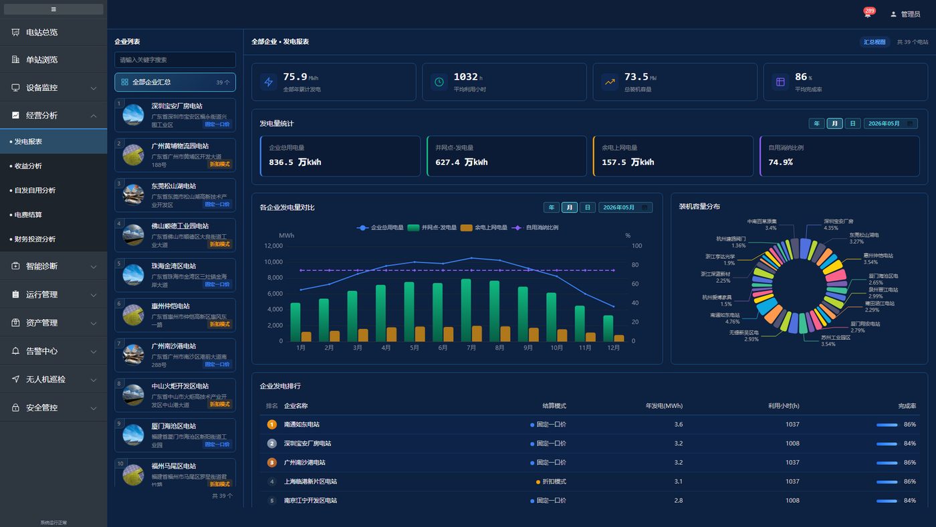Expand the 无人机巡检 submenu chevron
Viewport: 936px width, 527px height.
94,380
